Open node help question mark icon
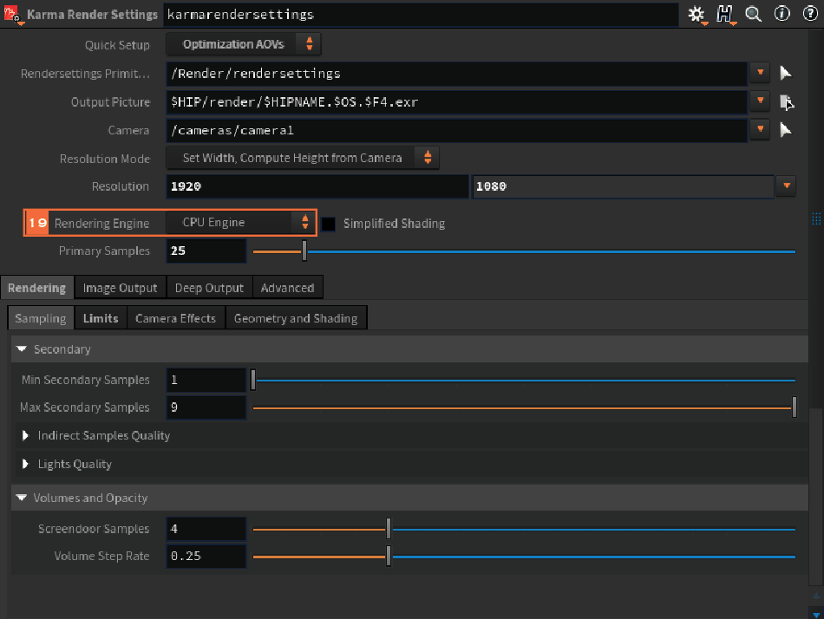 point(810,14)
